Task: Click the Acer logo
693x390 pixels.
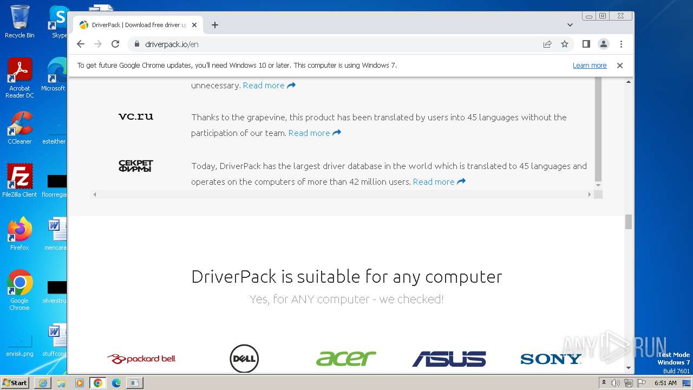Action: coord(346,358)
